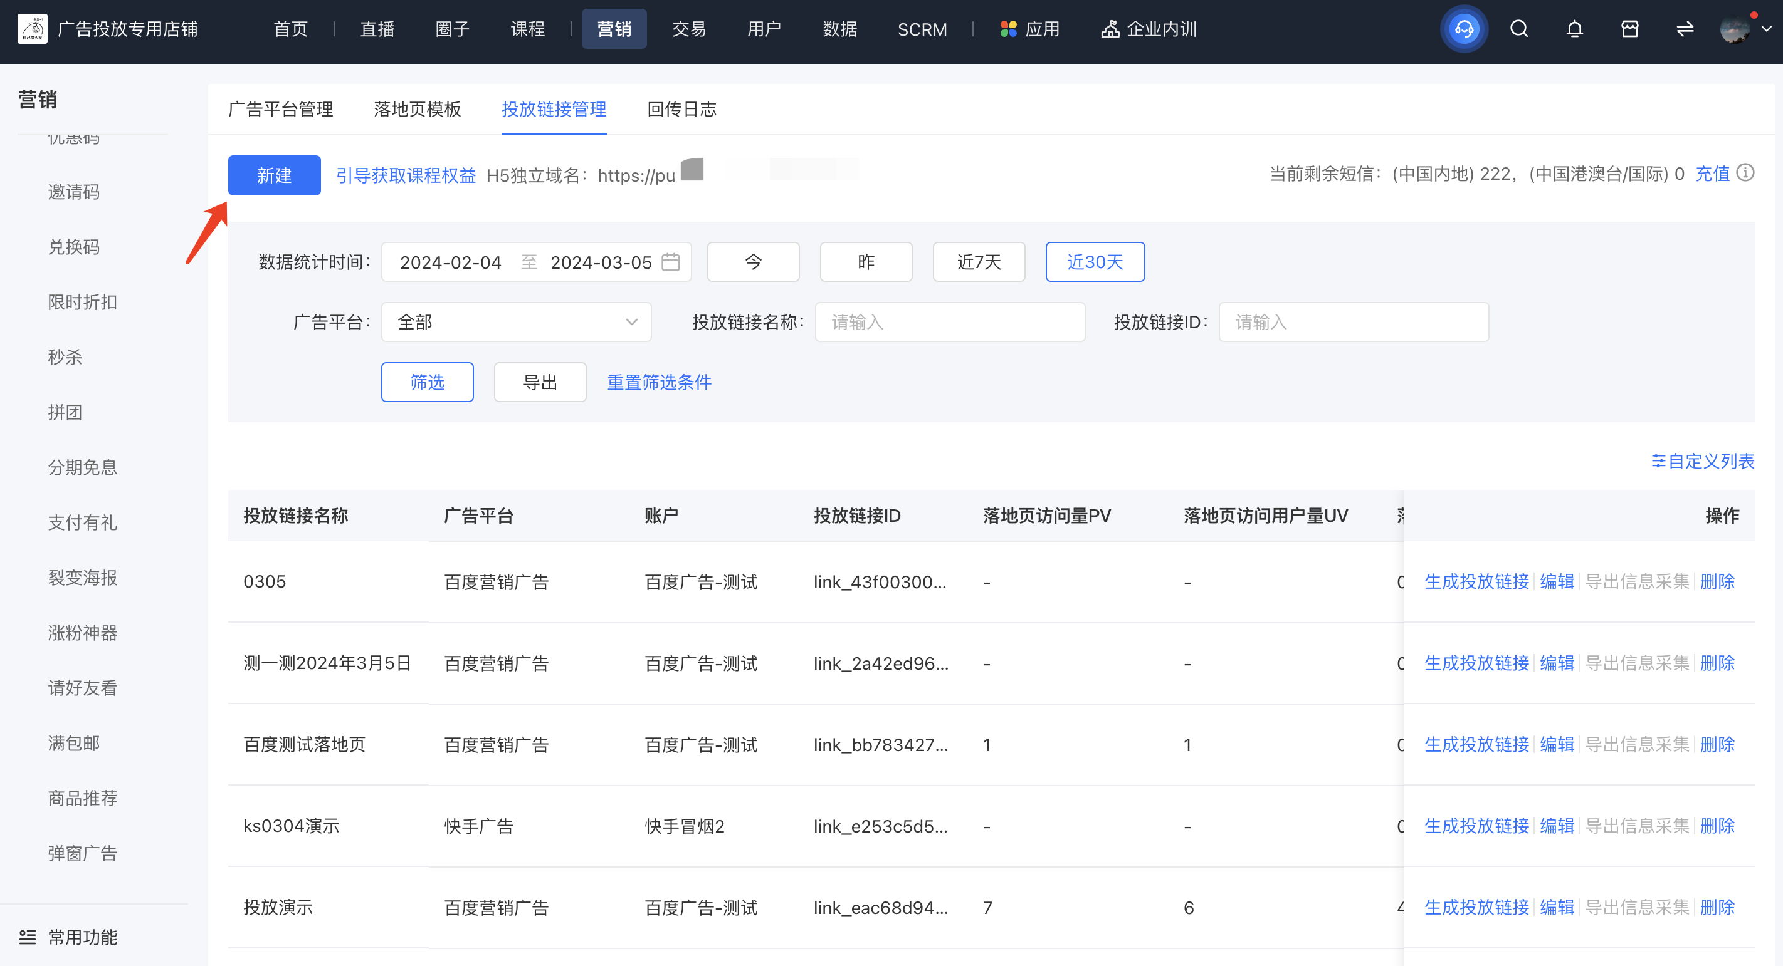The image size is (1783, 966).
Task: Open 限时折扣 in the sidebar
Action: (82, 302)
